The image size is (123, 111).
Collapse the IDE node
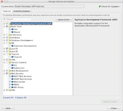click(x=4, y=43)
